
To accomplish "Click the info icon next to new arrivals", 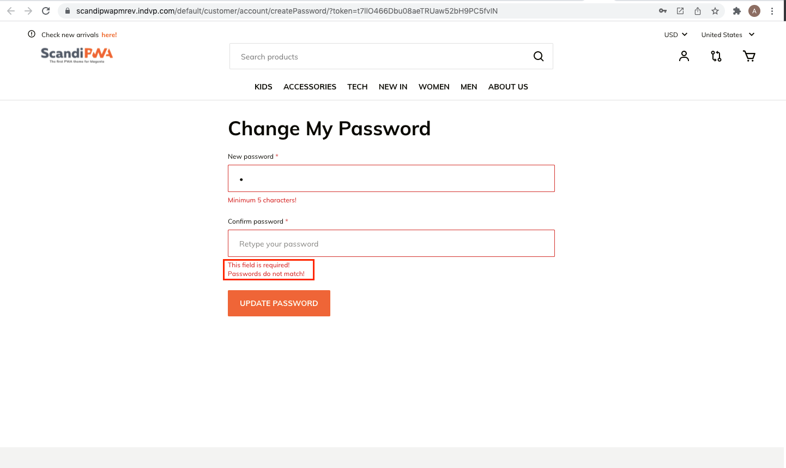I will pos(31,34).
